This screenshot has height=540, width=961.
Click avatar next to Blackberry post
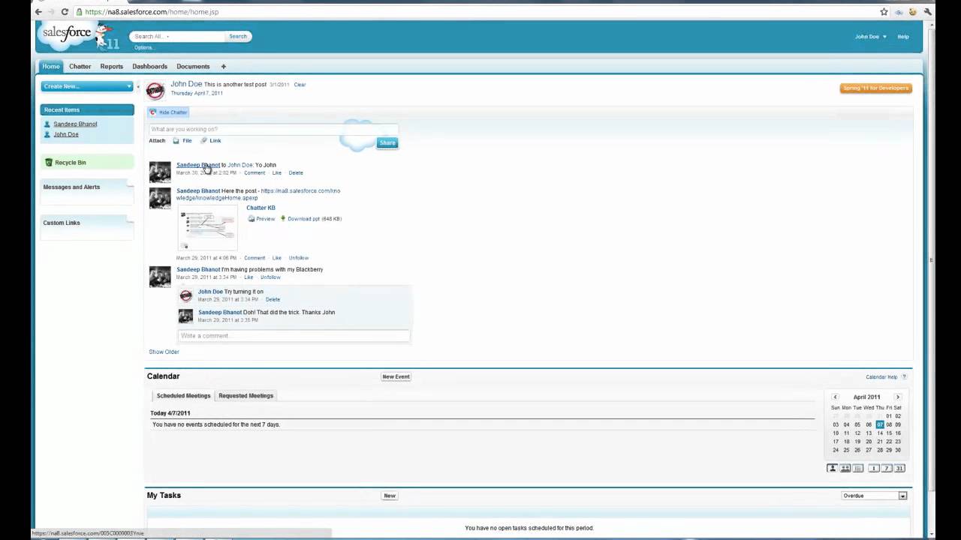pos(160,277)
